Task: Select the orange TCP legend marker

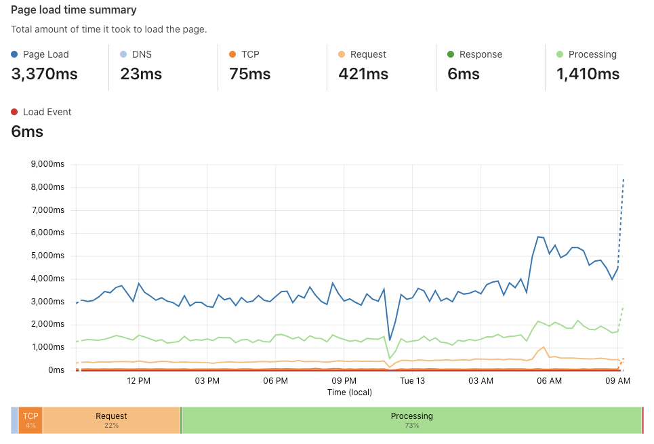Action: pyautogui.click(x=231, y=54)
